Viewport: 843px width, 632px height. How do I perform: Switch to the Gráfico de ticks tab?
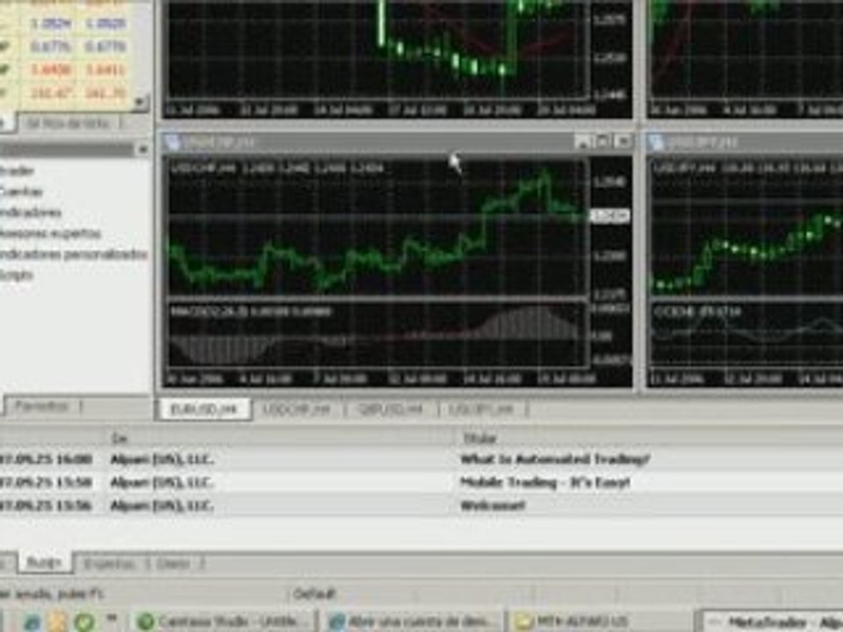(x=68, y=124)
